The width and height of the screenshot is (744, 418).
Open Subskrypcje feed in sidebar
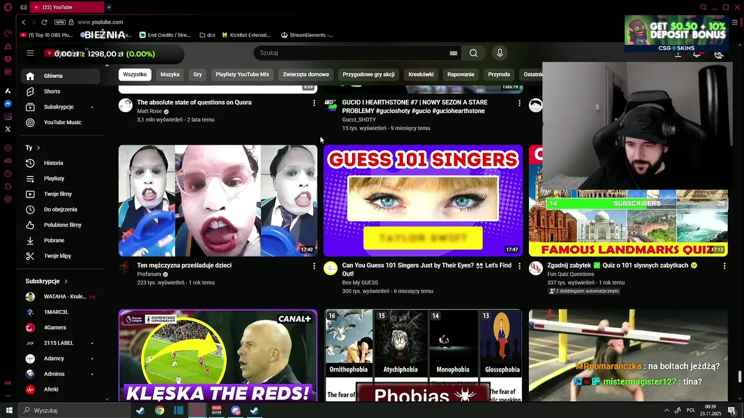(x=60, y=107)
